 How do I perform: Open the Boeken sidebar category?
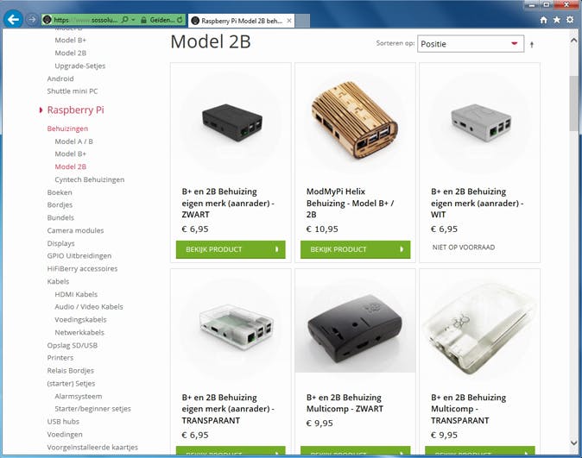pos(60,192)
